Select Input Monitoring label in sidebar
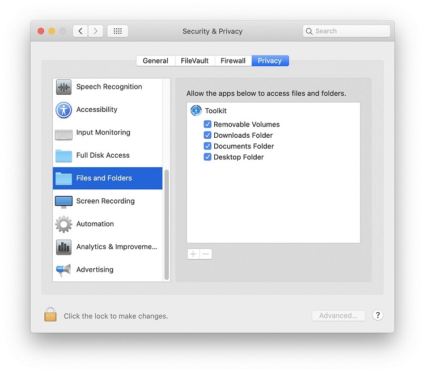Viewport: 425px width, 373px height. 103,132
